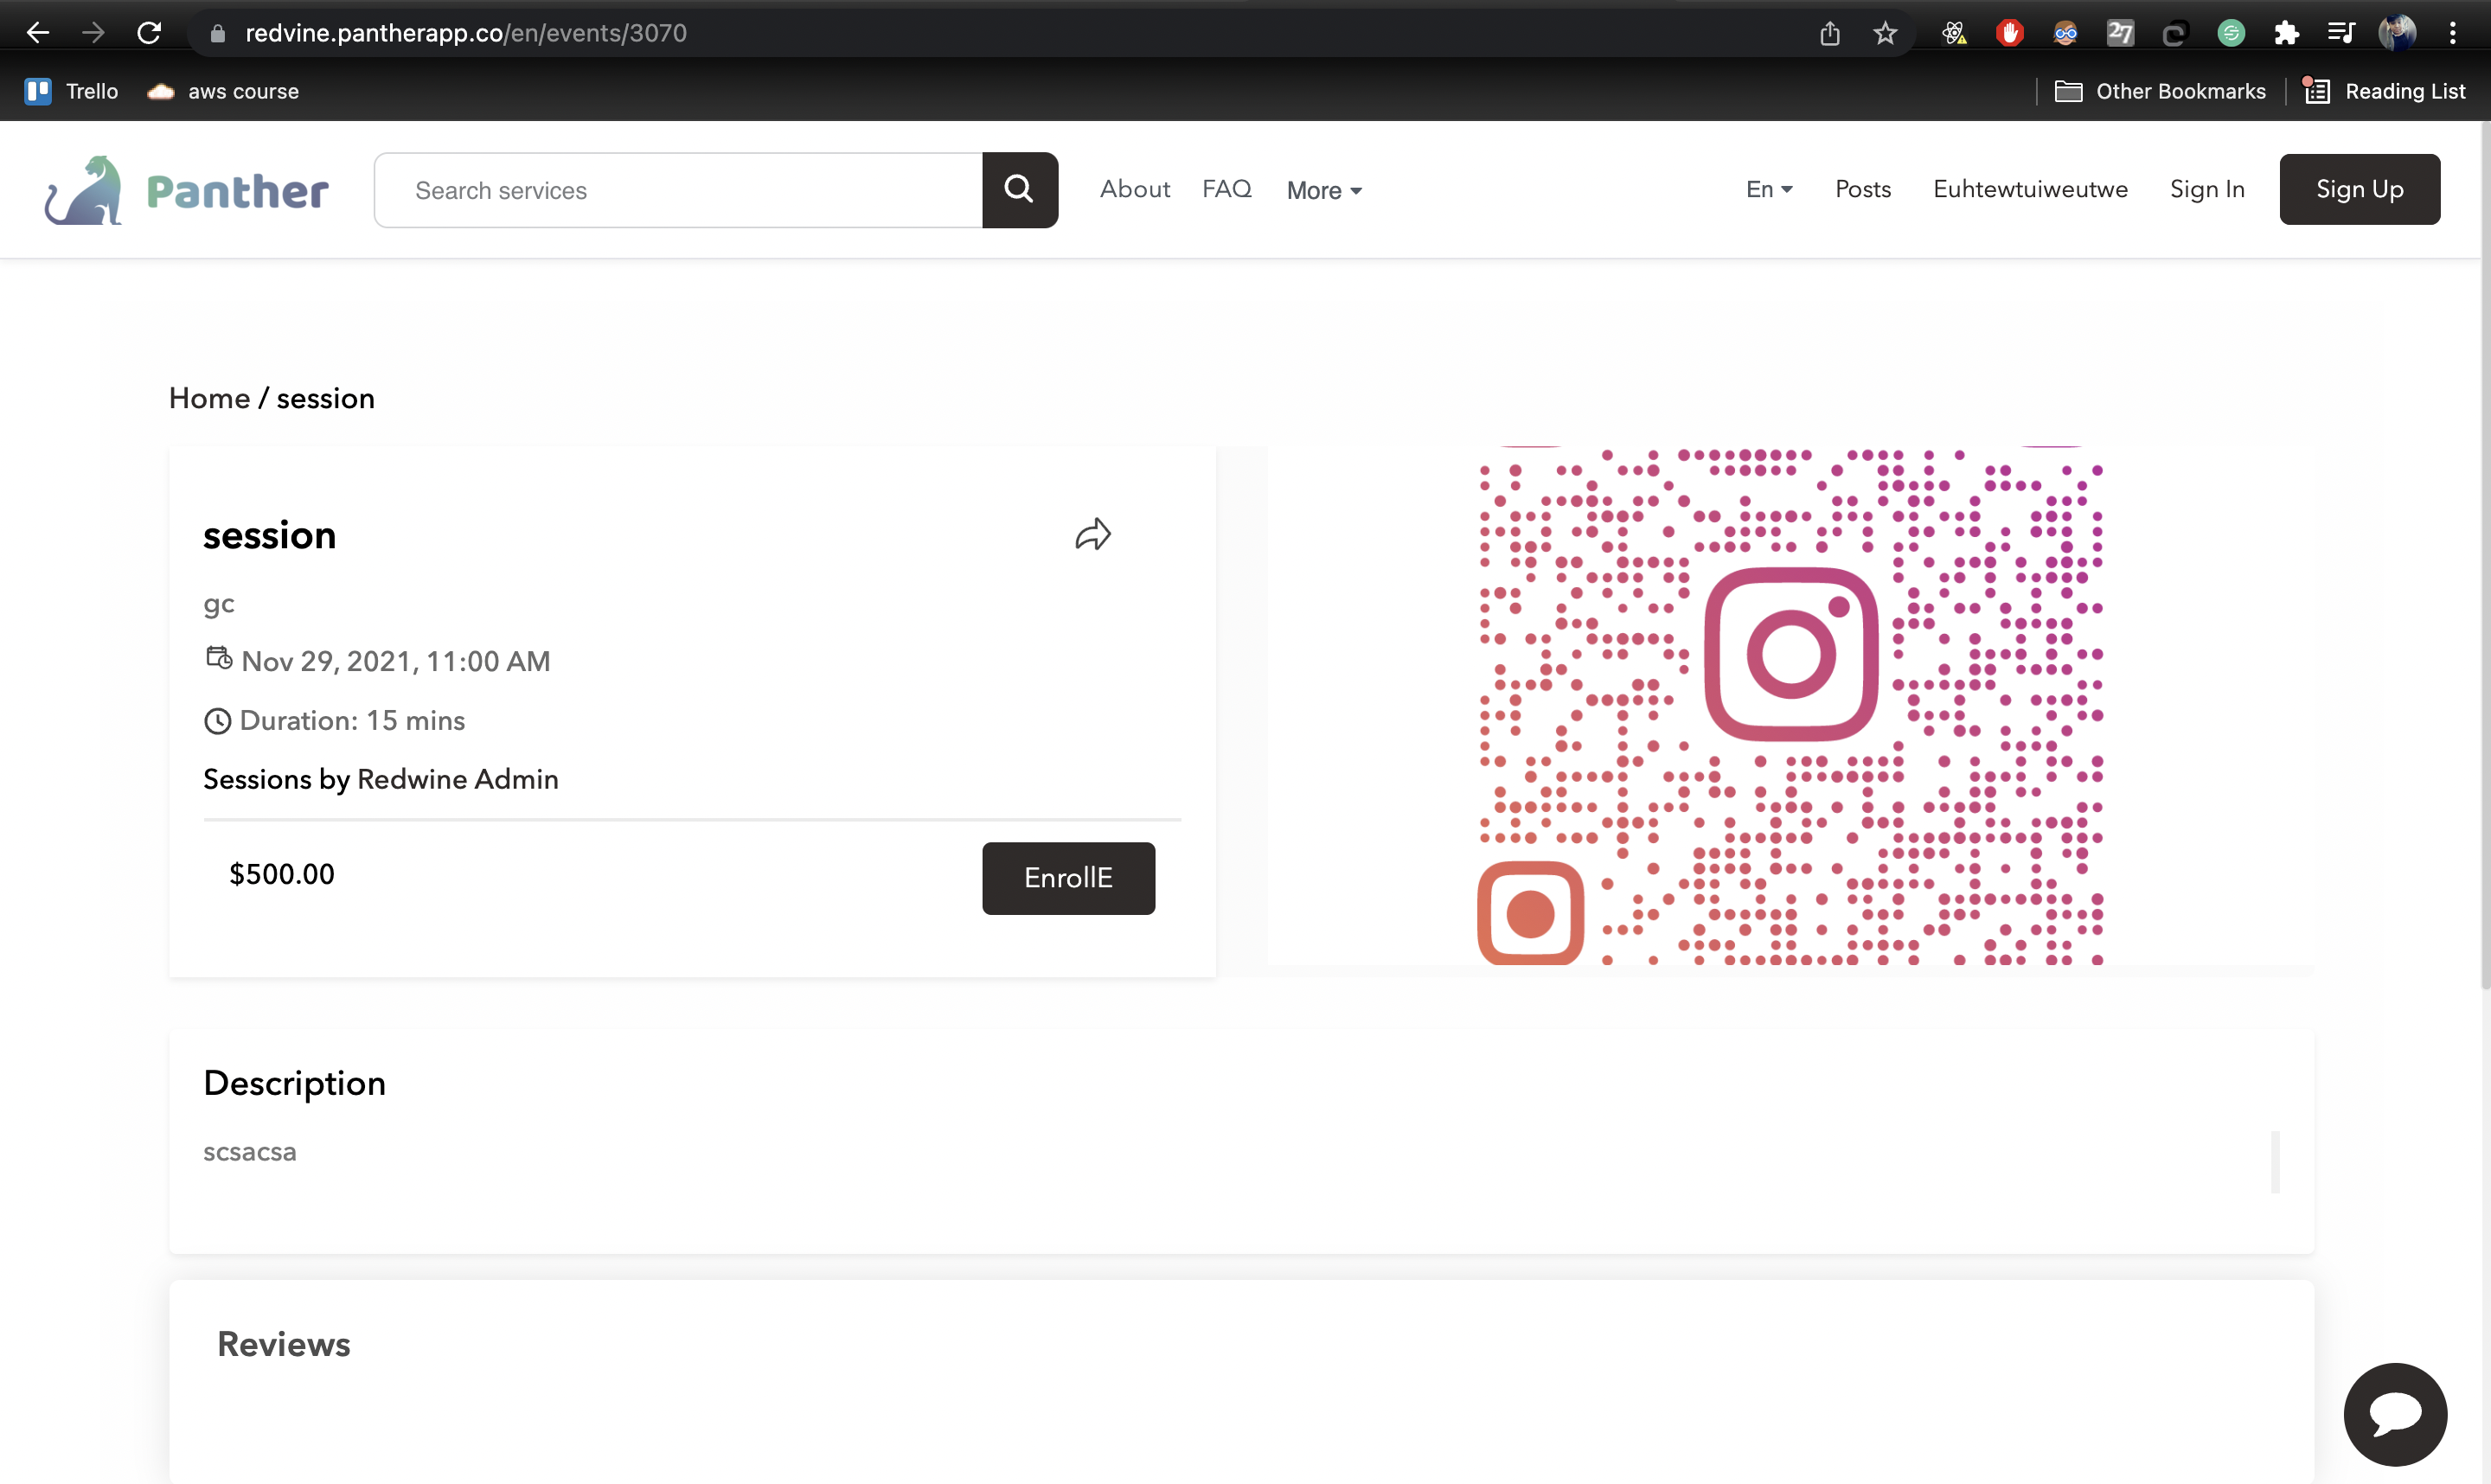The image size is (2491, 1484).
Task: Open the red hand adblock extension
Action: pyautogui.click(x=2009, y=33)
